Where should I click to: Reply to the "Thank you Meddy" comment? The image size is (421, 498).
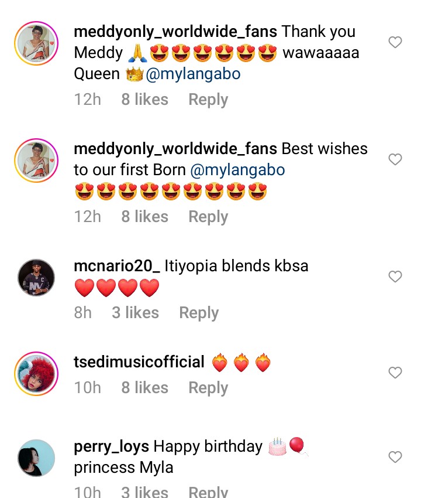[x=208, y=100]
